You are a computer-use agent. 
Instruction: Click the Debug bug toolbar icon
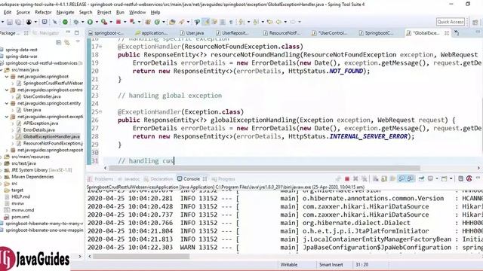tap(75, 22)
